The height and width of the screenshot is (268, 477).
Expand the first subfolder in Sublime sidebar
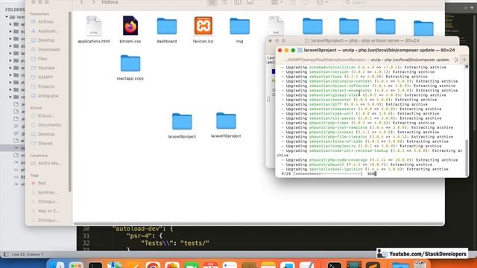tap(10, 25)
